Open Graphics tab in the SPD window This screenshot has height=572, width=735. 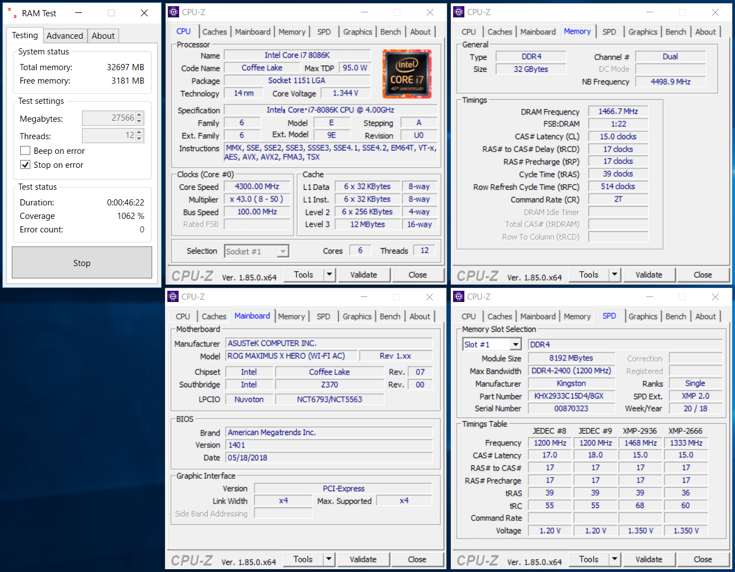(x=642, y=317)
